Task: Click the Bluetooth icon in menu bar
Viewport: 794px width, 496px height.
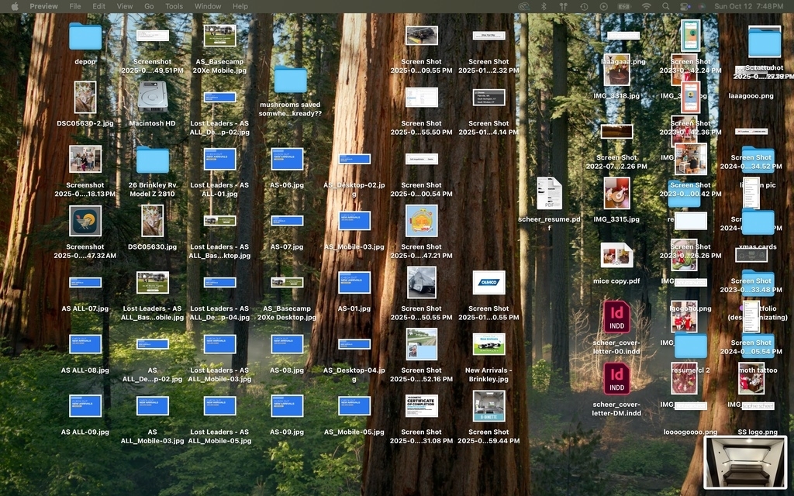Action: pyautogui.click(x=544, y=6)
